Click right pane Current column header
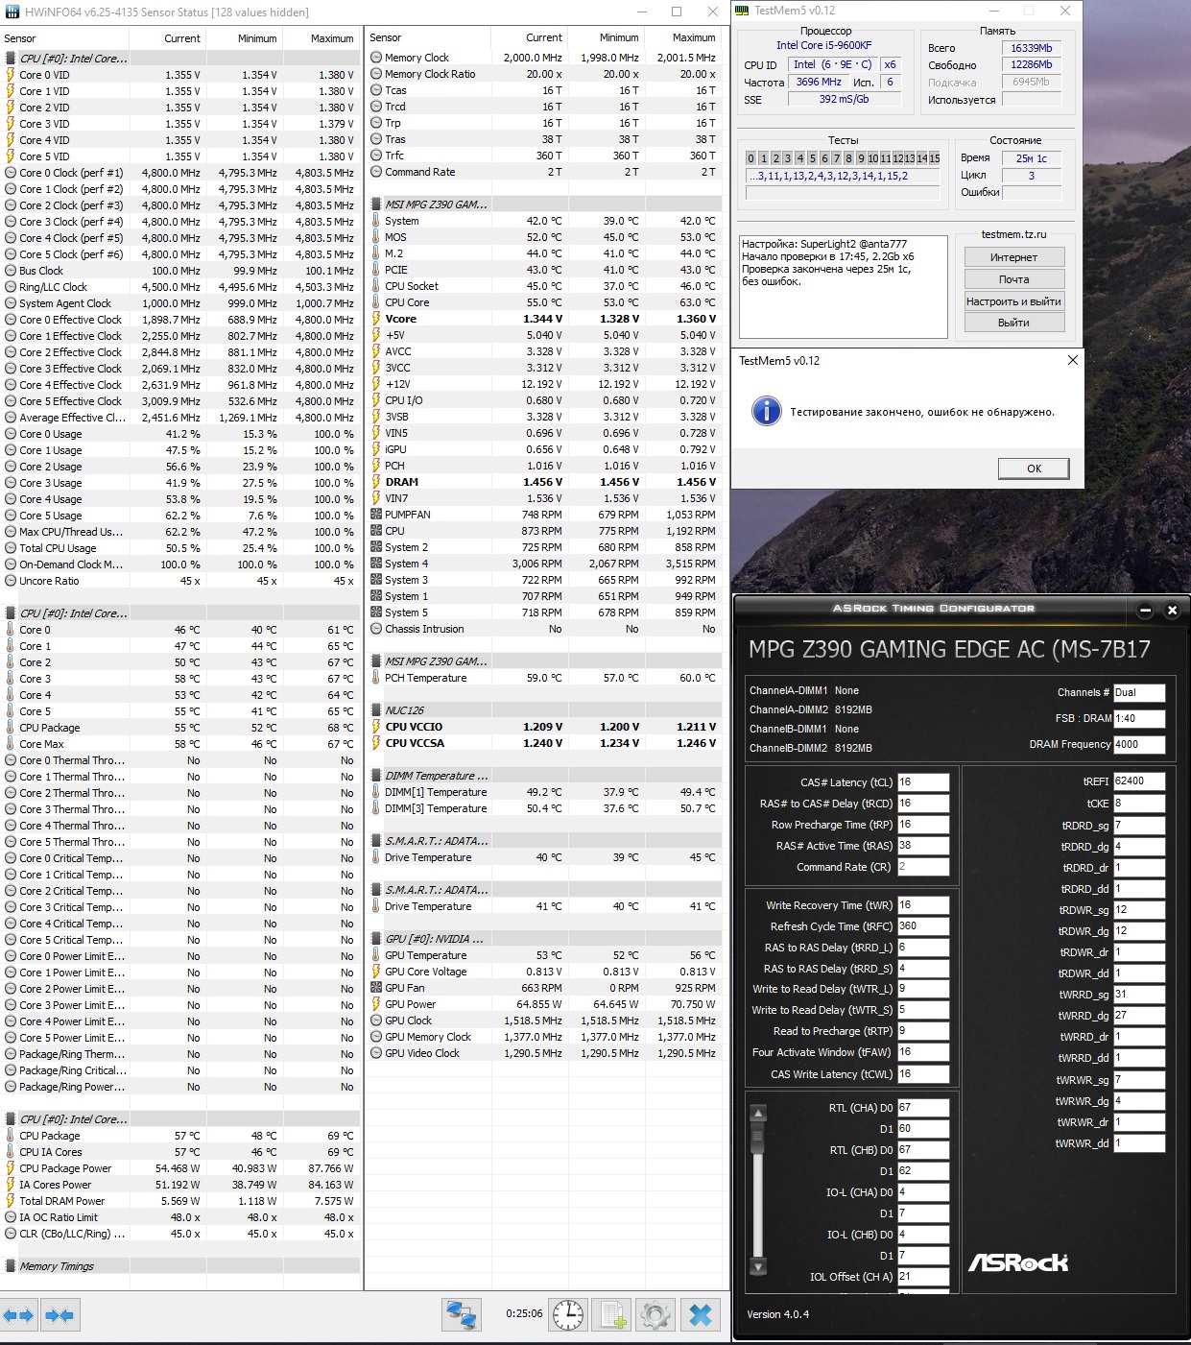Viewport: 1191px width, 1345px height. [x=529, y=37]
